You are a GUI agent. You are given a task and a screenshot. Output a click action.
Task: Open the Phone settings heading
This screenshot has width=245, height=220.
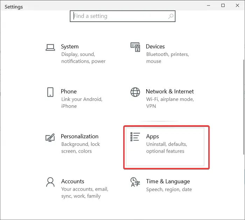point(69,92)
